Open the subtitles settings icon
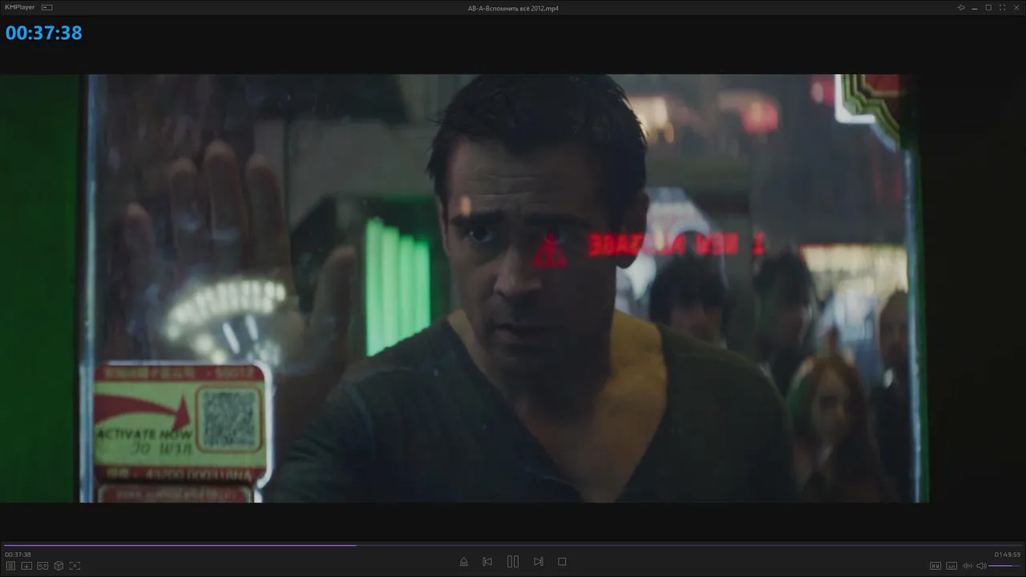This screenshot has width=1026, height=577. [951, 566]
